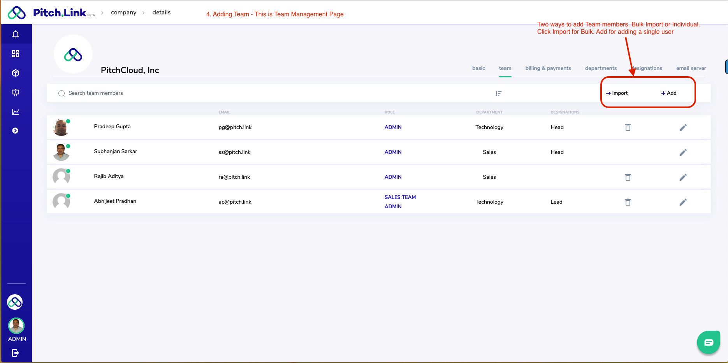Click email ap@pitch.link
Viewport: 728px width, 363px height.
[235, 202]
